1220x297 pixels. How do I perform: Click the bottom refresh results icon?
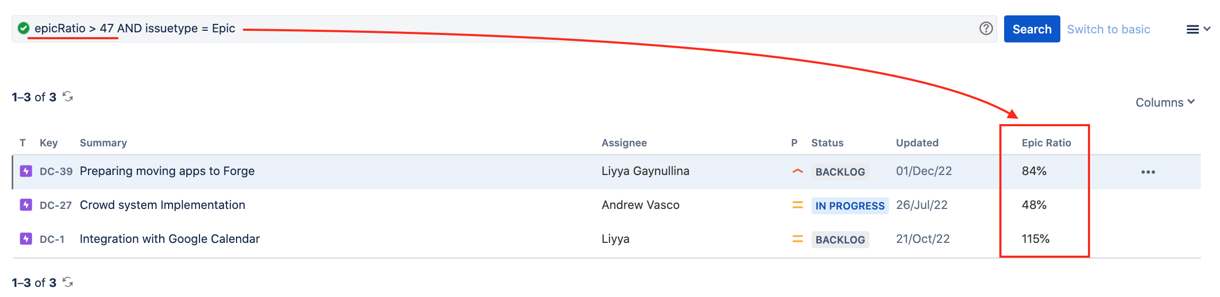pyautogui.click(x=68, y=282)
